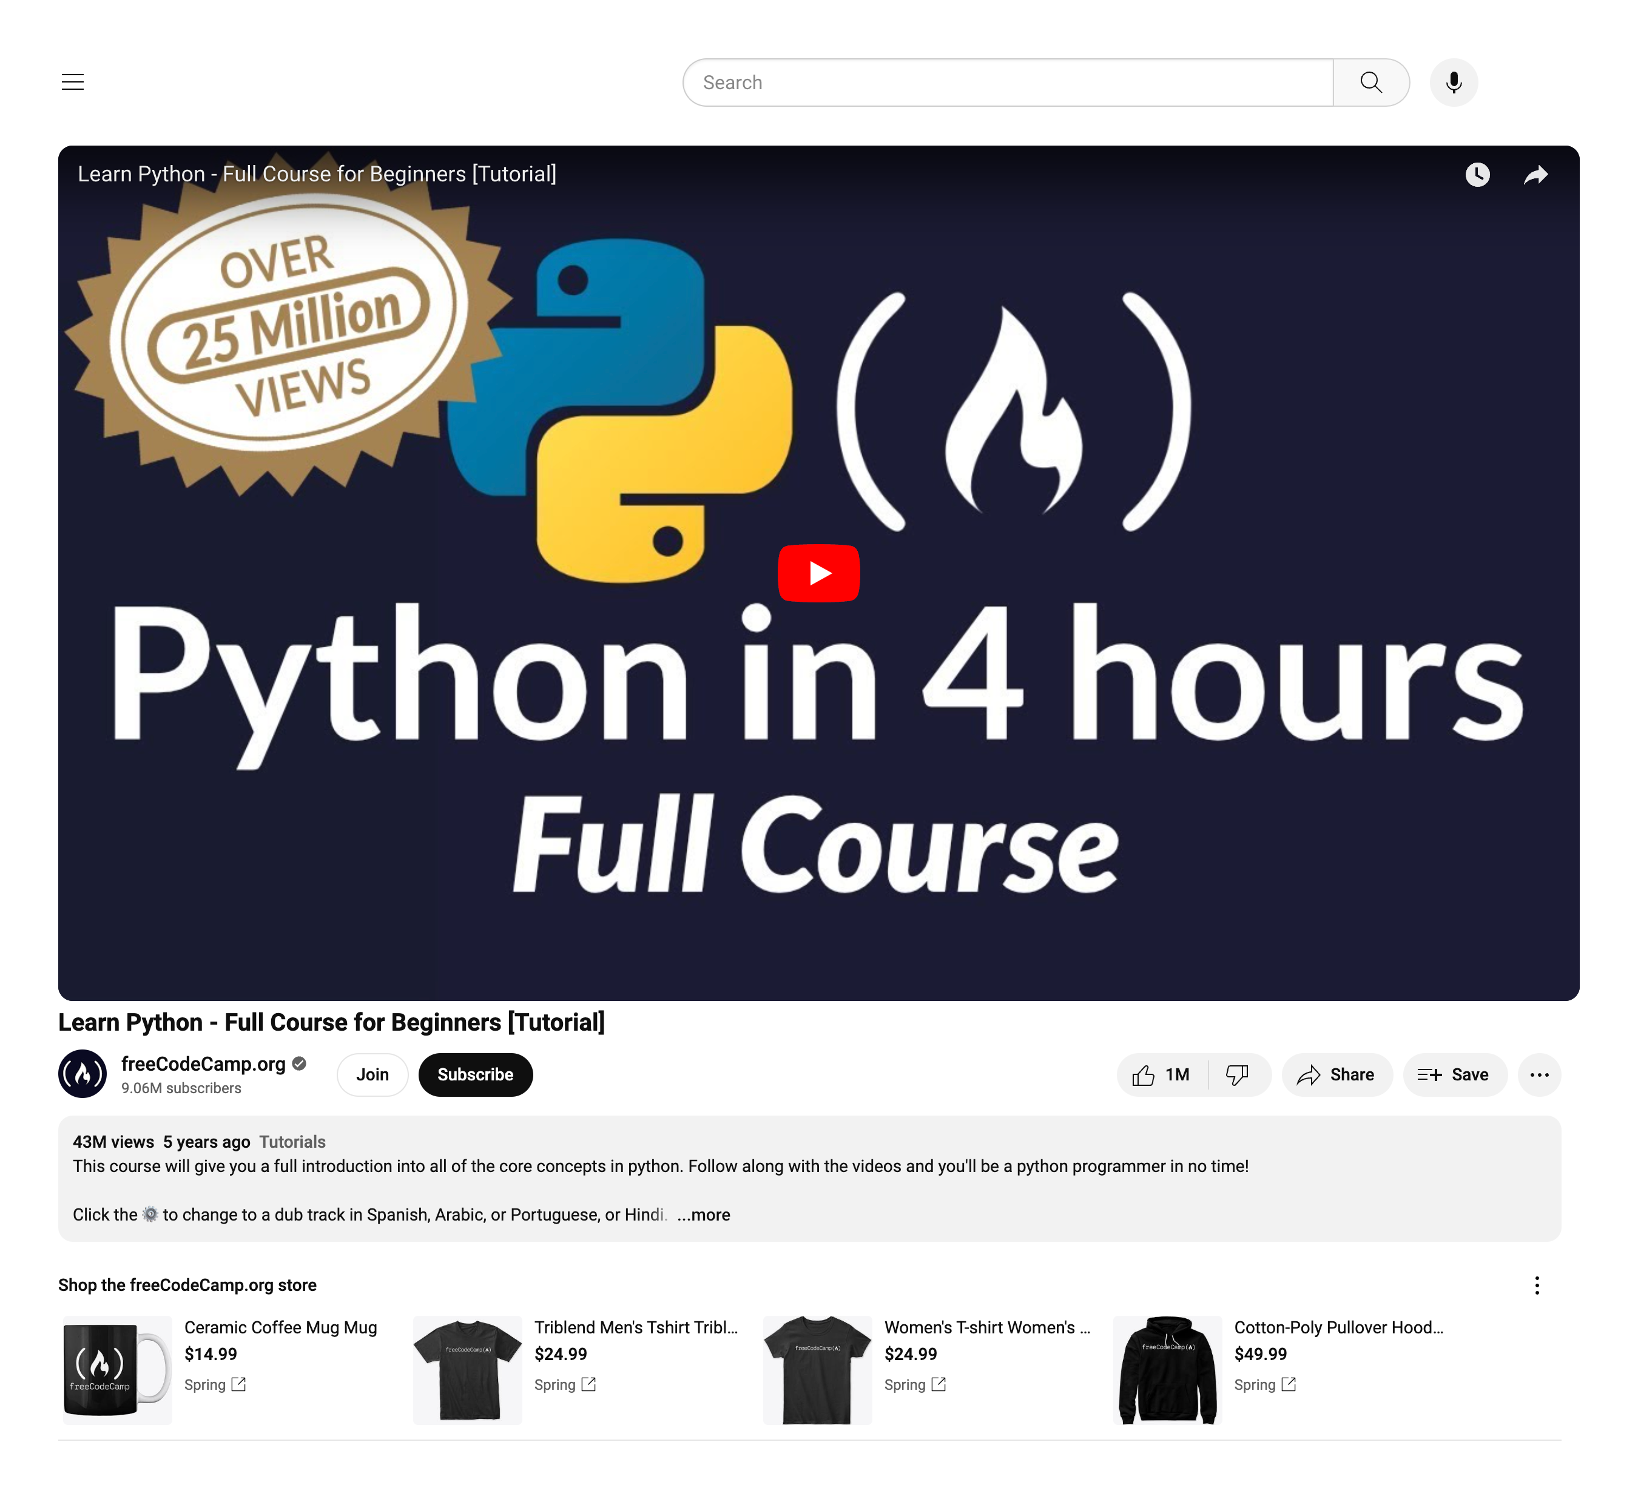Play the video with red play button
Image resolution: width=1638 pixels, height=1499 pixels.
pyautogui.click(x=818, y=573)
